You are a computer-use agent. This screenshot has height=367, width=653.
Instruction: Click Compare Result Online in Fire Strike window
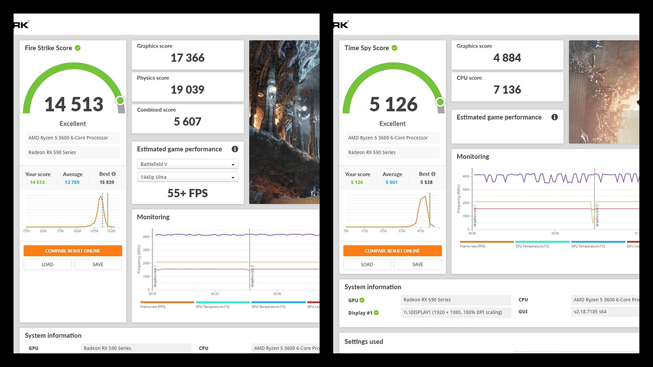coord(73,251)
